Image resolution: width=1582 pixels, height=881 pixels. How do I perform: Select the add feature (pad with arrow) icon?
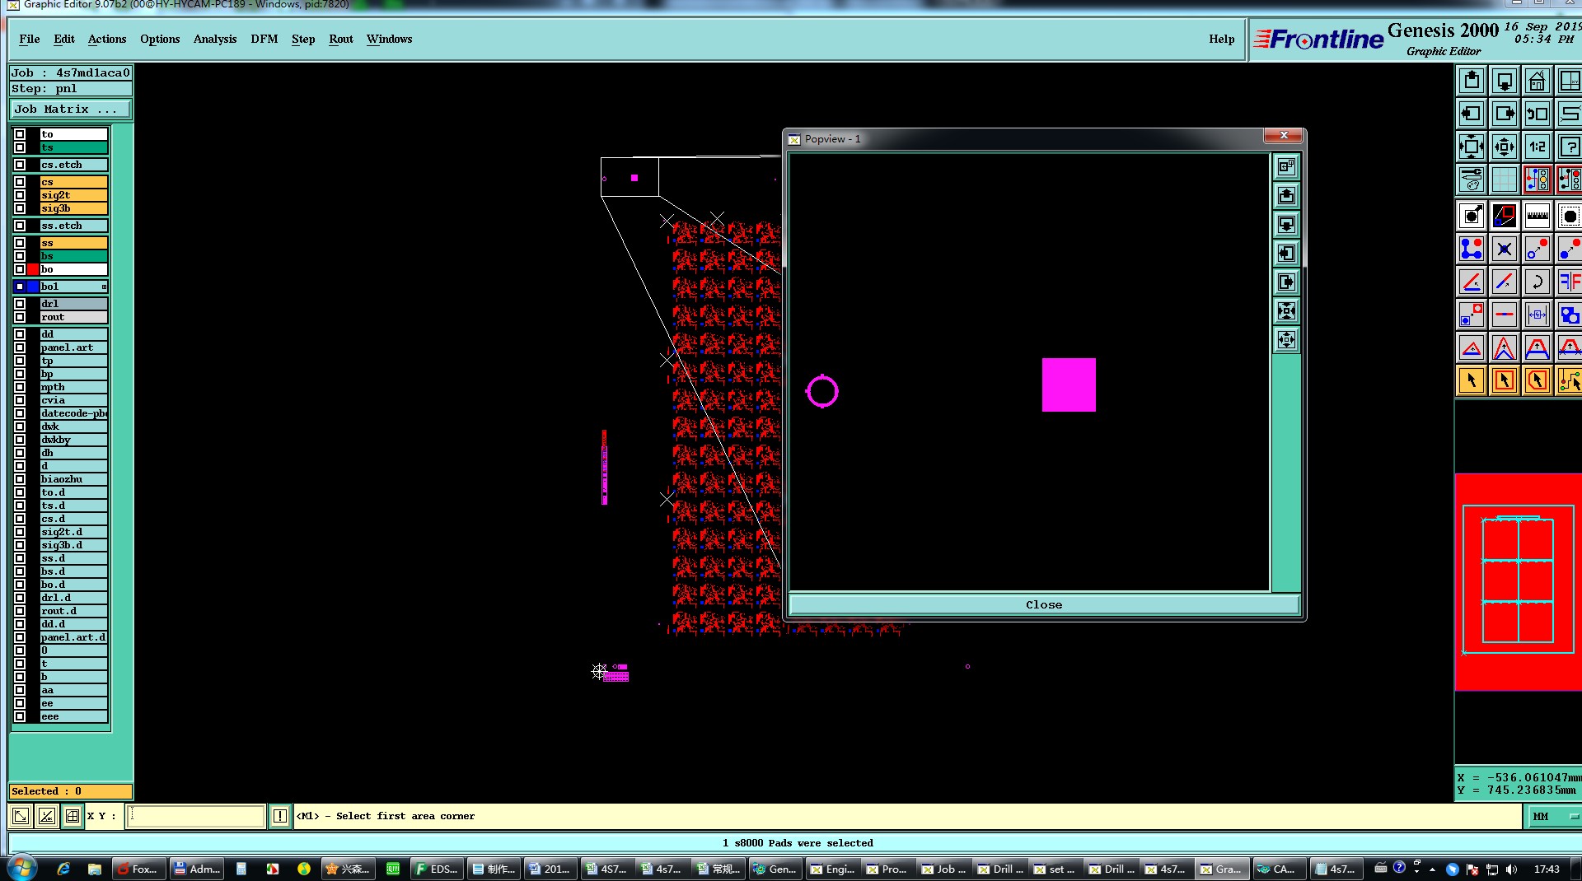pyautogui.click(x=1472, y=216)
